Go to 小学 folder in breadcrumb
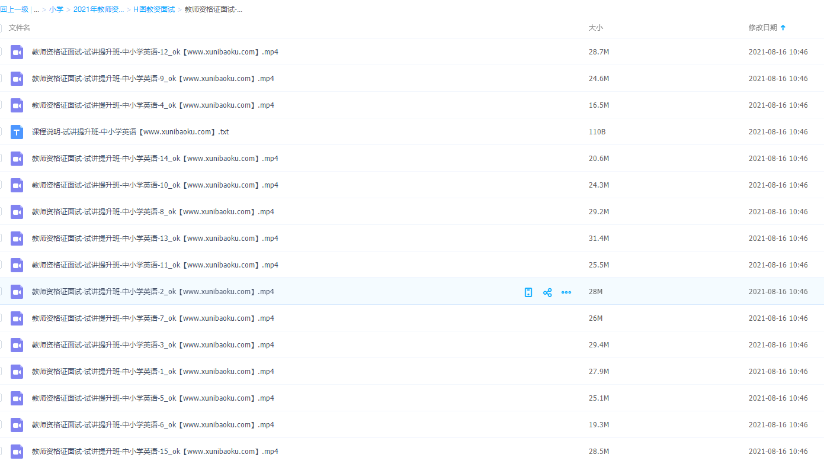The width and height of the screenshot is (824, 464). 56,9
